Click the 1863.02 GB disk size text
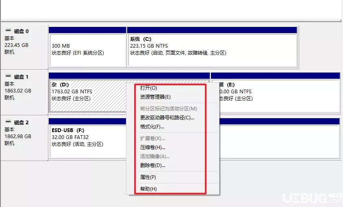The height and width of the screenshot is (207, 343). point(18,91)
